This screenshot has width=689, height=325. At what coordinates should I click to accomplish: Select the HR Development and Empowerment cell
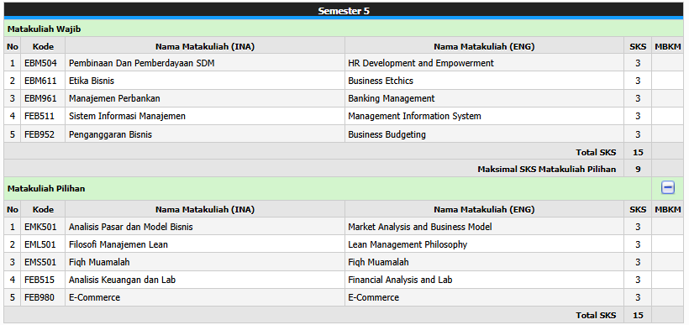(x=484, y=63)
